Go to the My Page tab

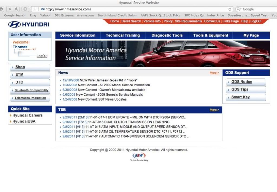pos(251,35)
